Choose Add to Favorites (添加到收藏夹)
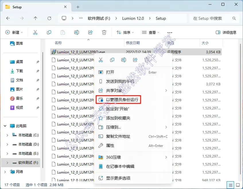The height and width of the screenshot is (189, 243). (133, 118)
